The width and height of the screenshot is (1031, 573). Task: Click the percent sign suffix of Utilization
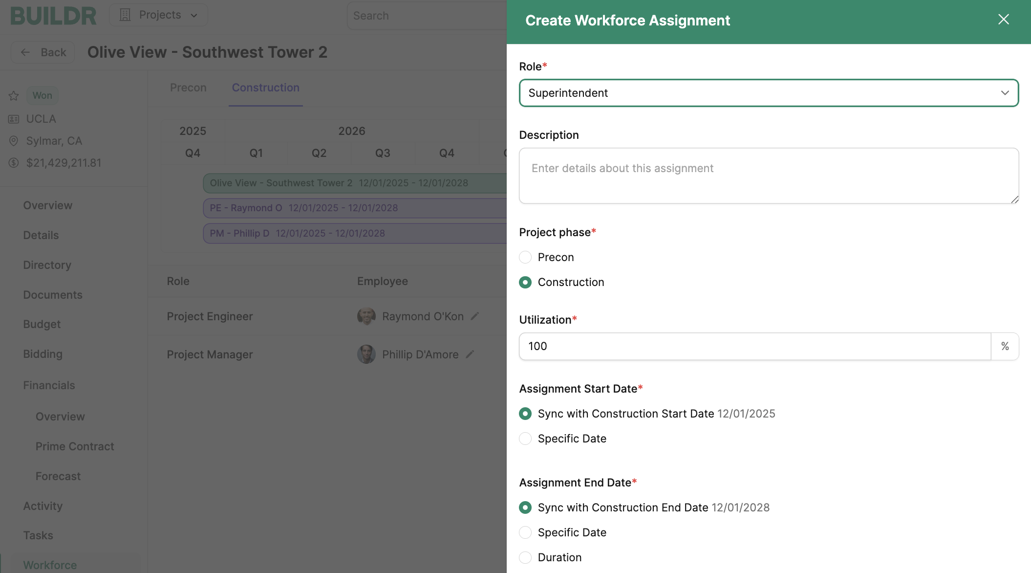(1005, 346)
